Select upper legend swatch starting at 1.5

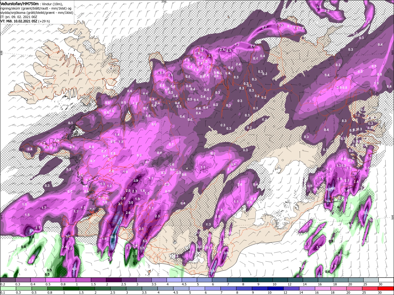[98, 280]
